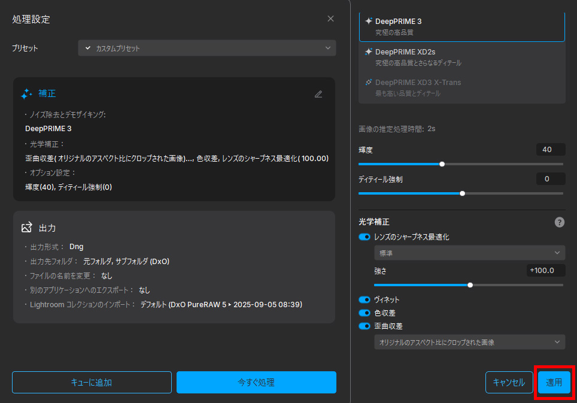Click the help question mark next to 光学補正
Screen dimensions: 577x403
click(x=559, y=222)
